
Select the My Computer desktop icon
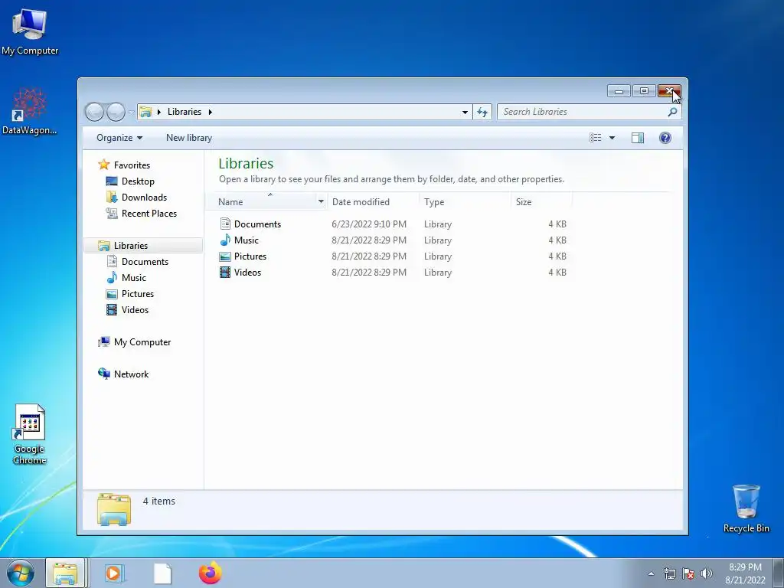[30, 32]
